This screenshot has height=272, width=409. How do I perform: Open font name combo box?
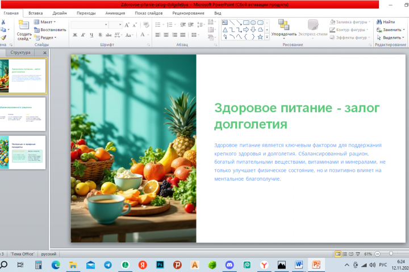[90, 25]
